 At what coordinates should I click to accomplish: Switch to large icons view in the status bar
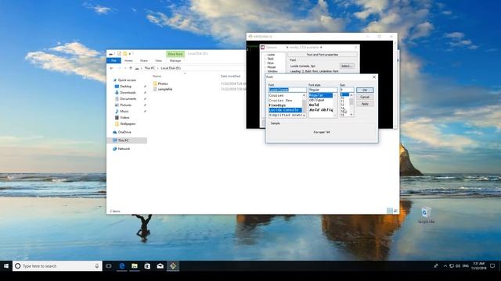click(x=395, y=211)
